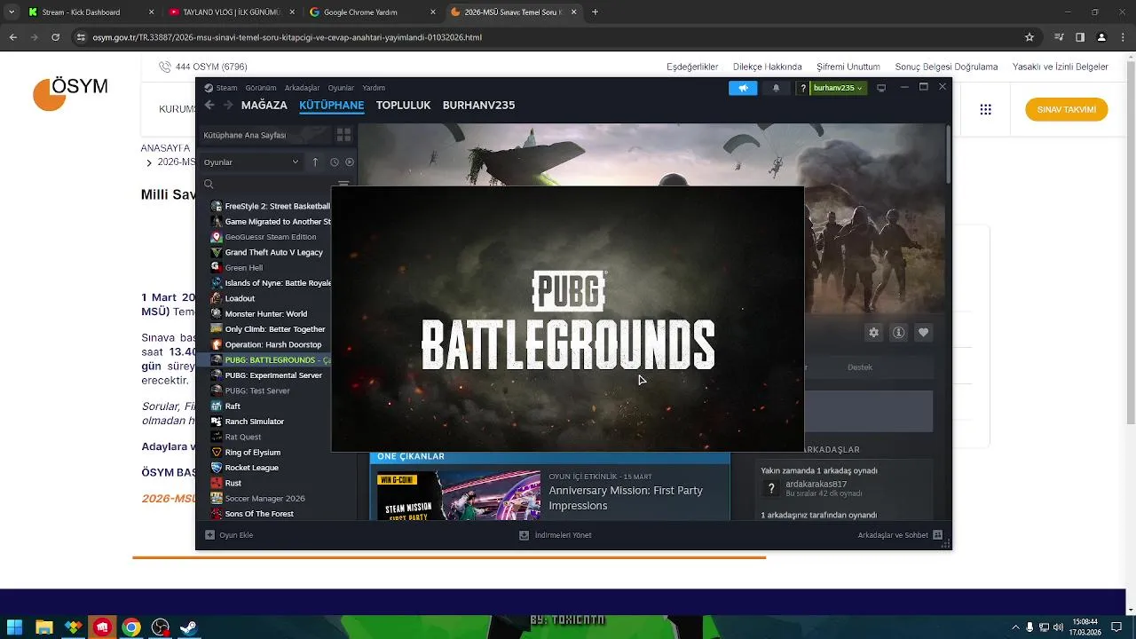
Task: Open the Anniversary Mission event thumbnail
Action: [458, 495]
